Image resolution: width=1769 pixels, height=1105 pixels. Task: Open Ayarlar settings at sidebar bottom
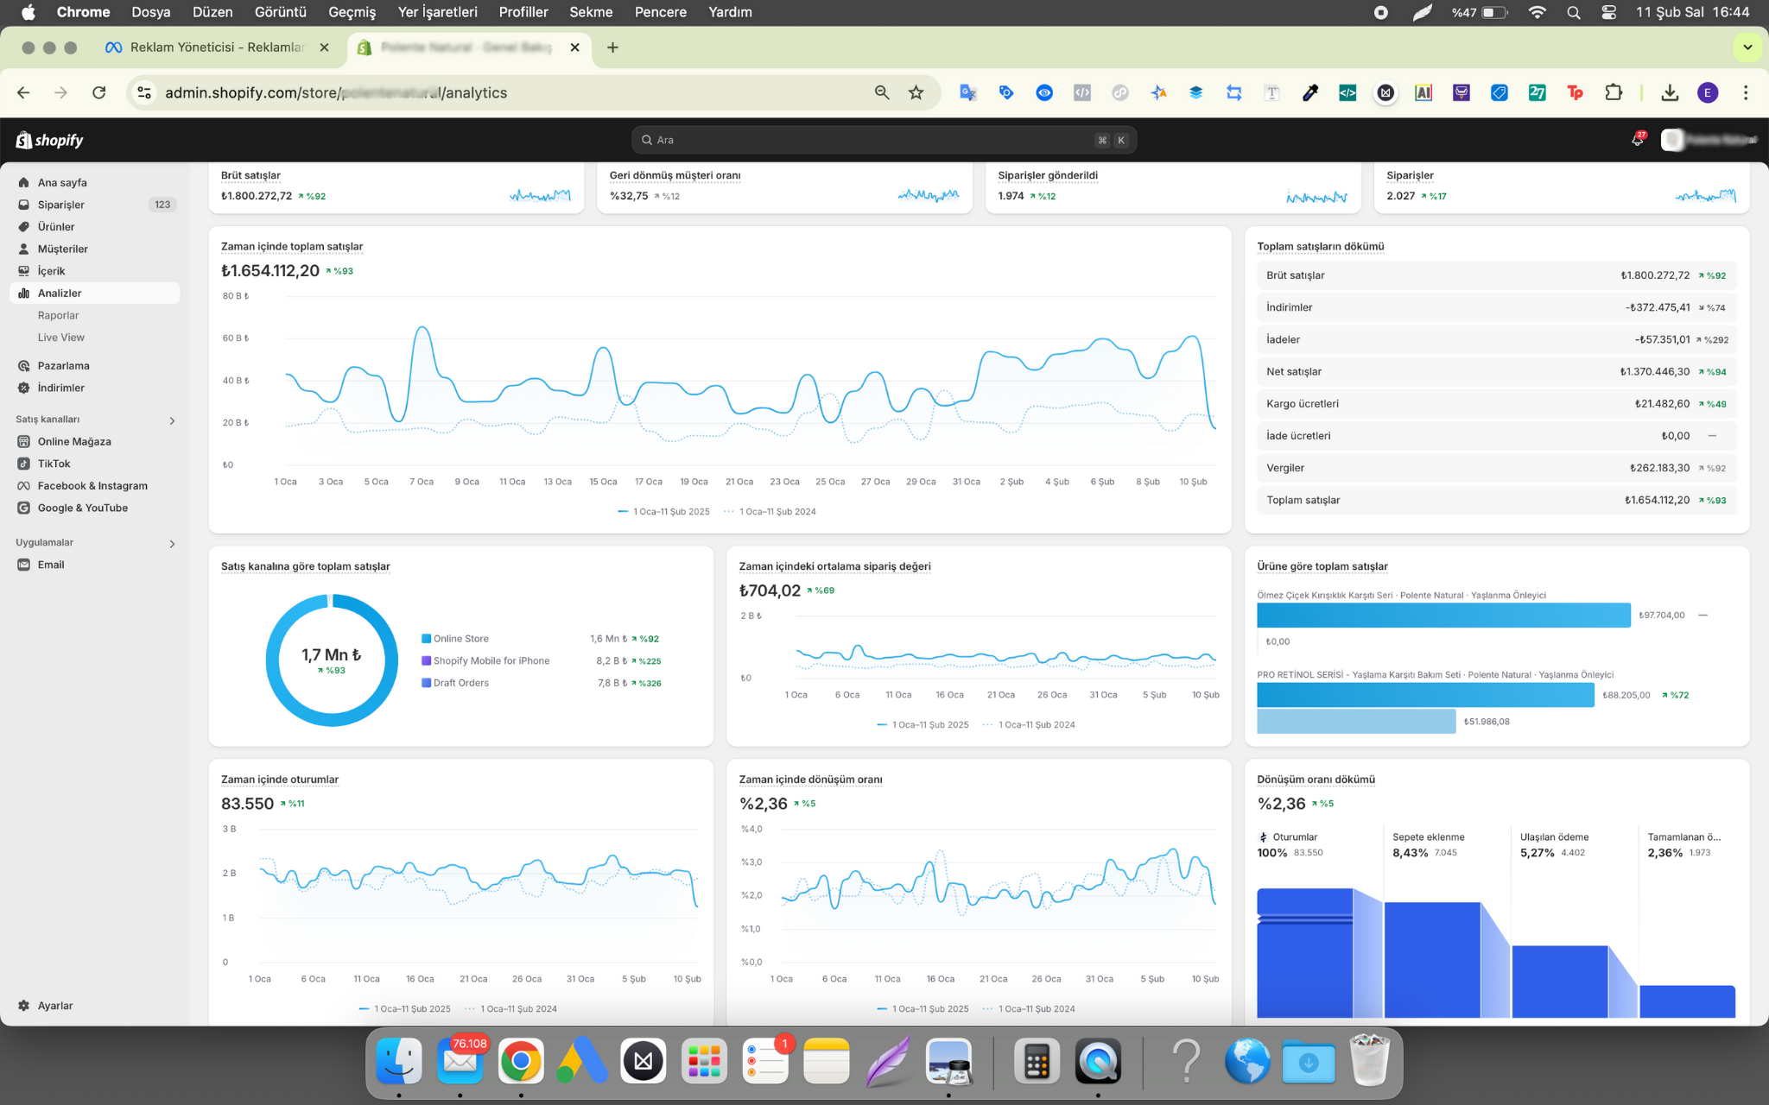tap(54, 1006)
